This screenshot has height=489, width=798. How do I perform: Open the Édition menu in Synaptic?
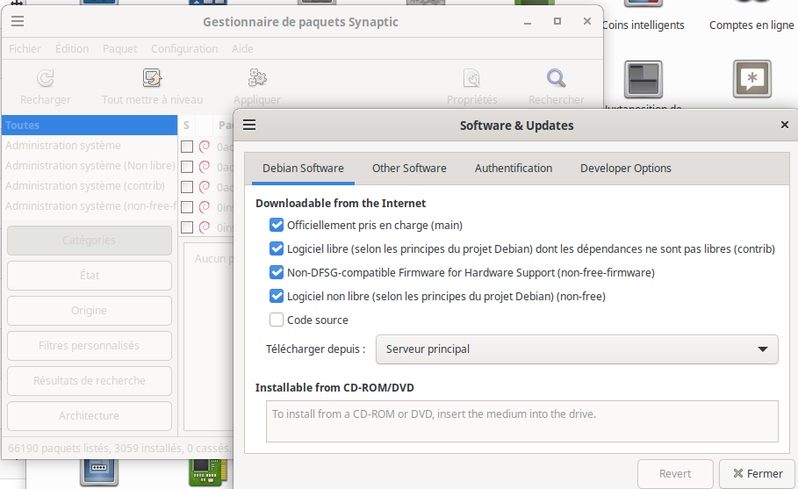click(x=72, y=49)
